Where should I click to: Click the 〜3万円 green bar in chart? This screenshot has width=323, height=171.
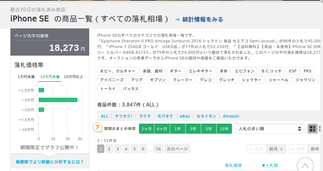(58, 100)
